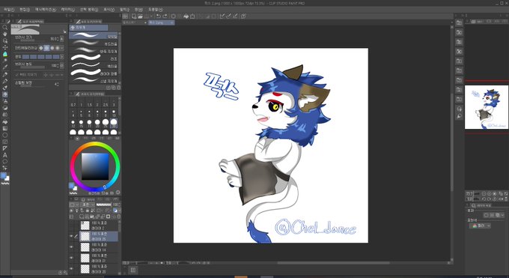Select layer 14 in the layer list
This screenshot has width=509, height=278.
99,247
